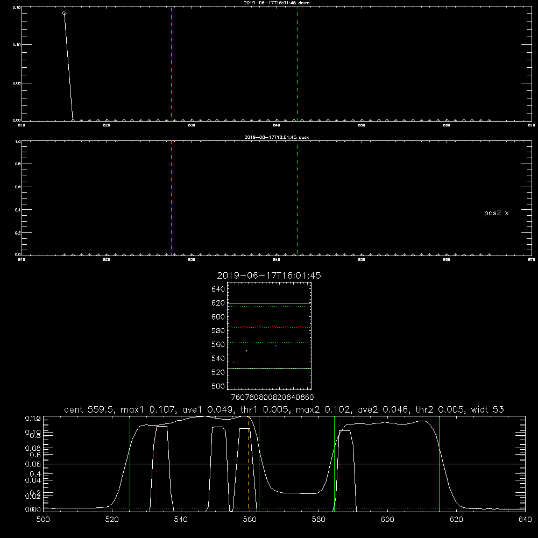The width and height of the screenshot is (538, 538).
Task: Click the 'max2 0.102' value in stats header
Action: 323,409
